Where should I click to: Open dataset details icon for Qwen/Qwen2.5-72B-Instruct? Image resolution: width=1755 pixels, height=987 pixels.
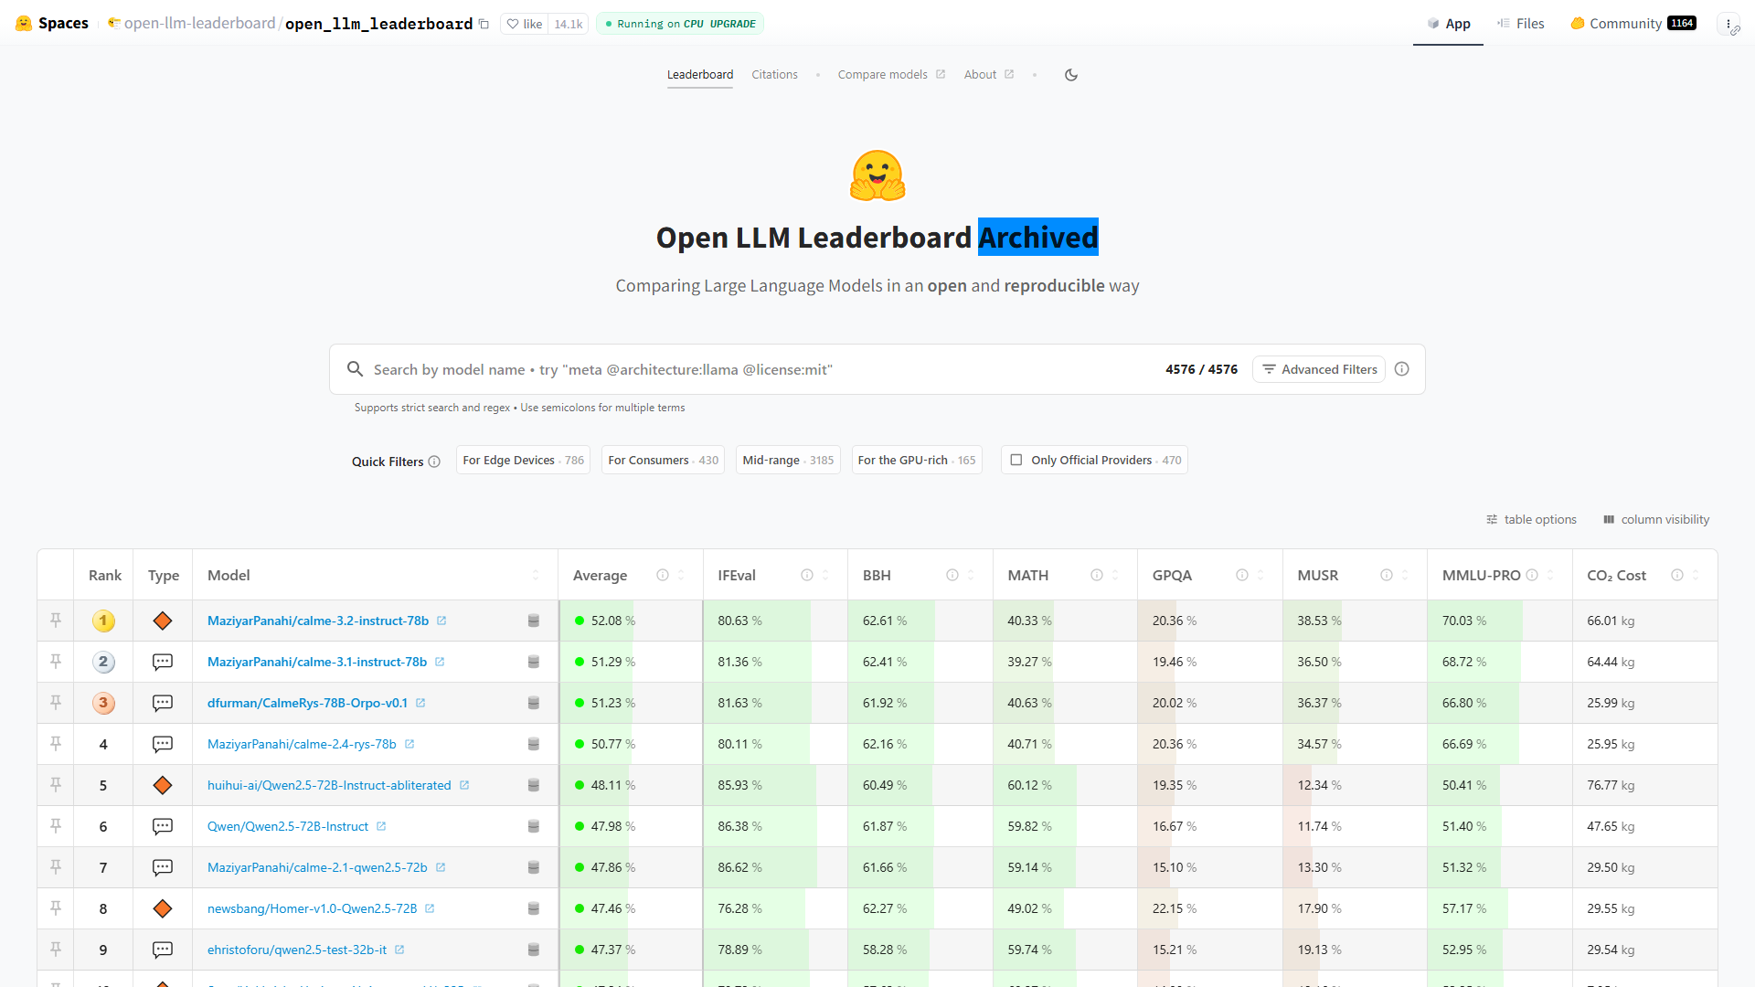pos(534,826)
